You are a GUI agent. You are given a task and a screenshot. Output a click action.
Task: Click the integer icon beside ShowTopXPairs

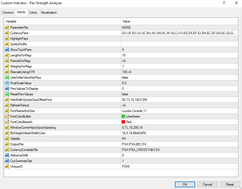click(7, 50)
